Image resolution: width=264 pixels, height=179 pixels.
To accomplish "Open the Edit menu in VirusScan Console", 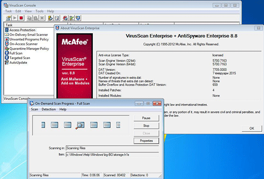I will (x=18, y=11).
